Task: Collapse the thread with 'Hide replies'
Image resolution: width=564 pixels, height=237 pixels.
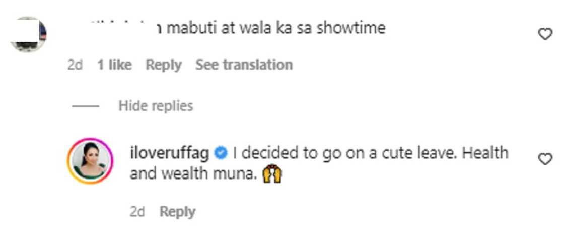Action: pos(156,106)
